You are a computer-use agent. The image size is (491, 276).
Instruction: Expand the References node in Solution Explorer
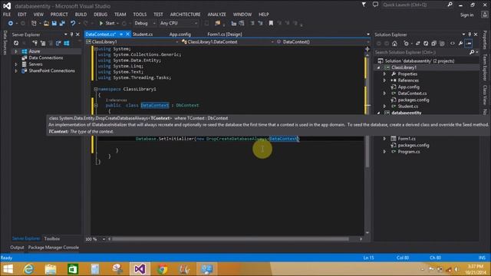[x=385, y=80]
